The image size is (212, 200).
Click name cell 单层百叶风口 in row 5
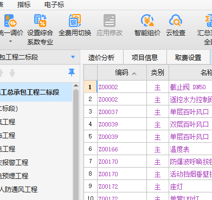(189, 137)
